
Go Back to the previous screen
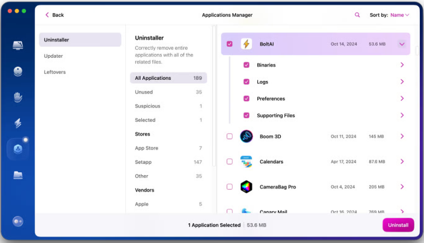click(x=54, y=15)
